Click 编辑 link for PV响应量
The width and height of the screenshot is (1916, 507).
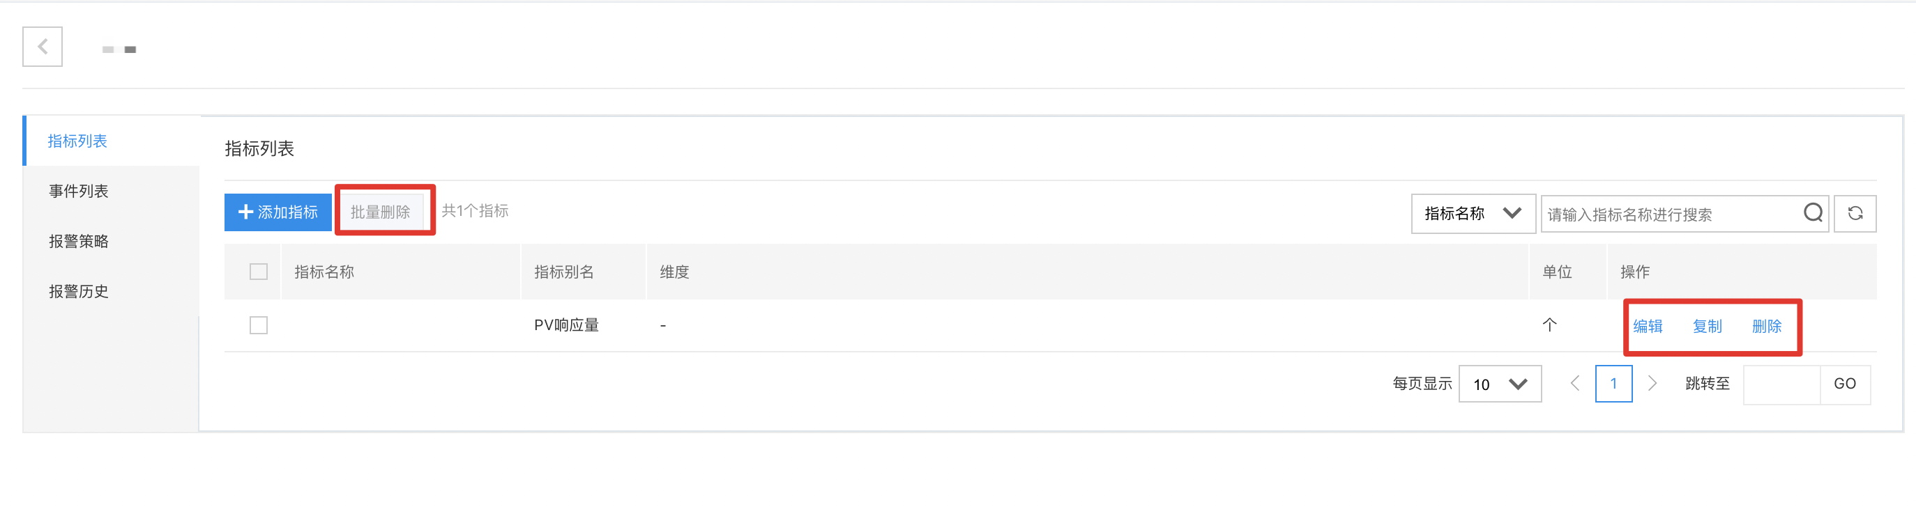tap(1648, 326)
